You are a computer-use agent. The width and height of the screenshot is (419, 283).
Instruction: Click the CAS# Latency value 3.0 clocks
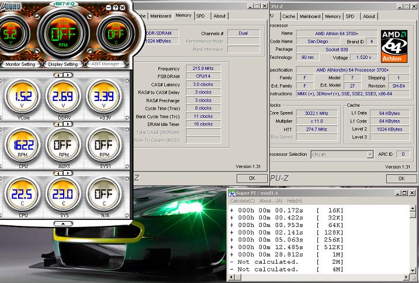point(203,84)
